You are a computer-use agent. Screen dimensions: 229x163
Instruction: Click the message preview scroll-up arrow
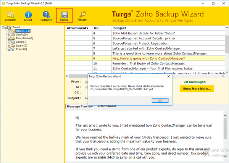click(x=225, y=116)
